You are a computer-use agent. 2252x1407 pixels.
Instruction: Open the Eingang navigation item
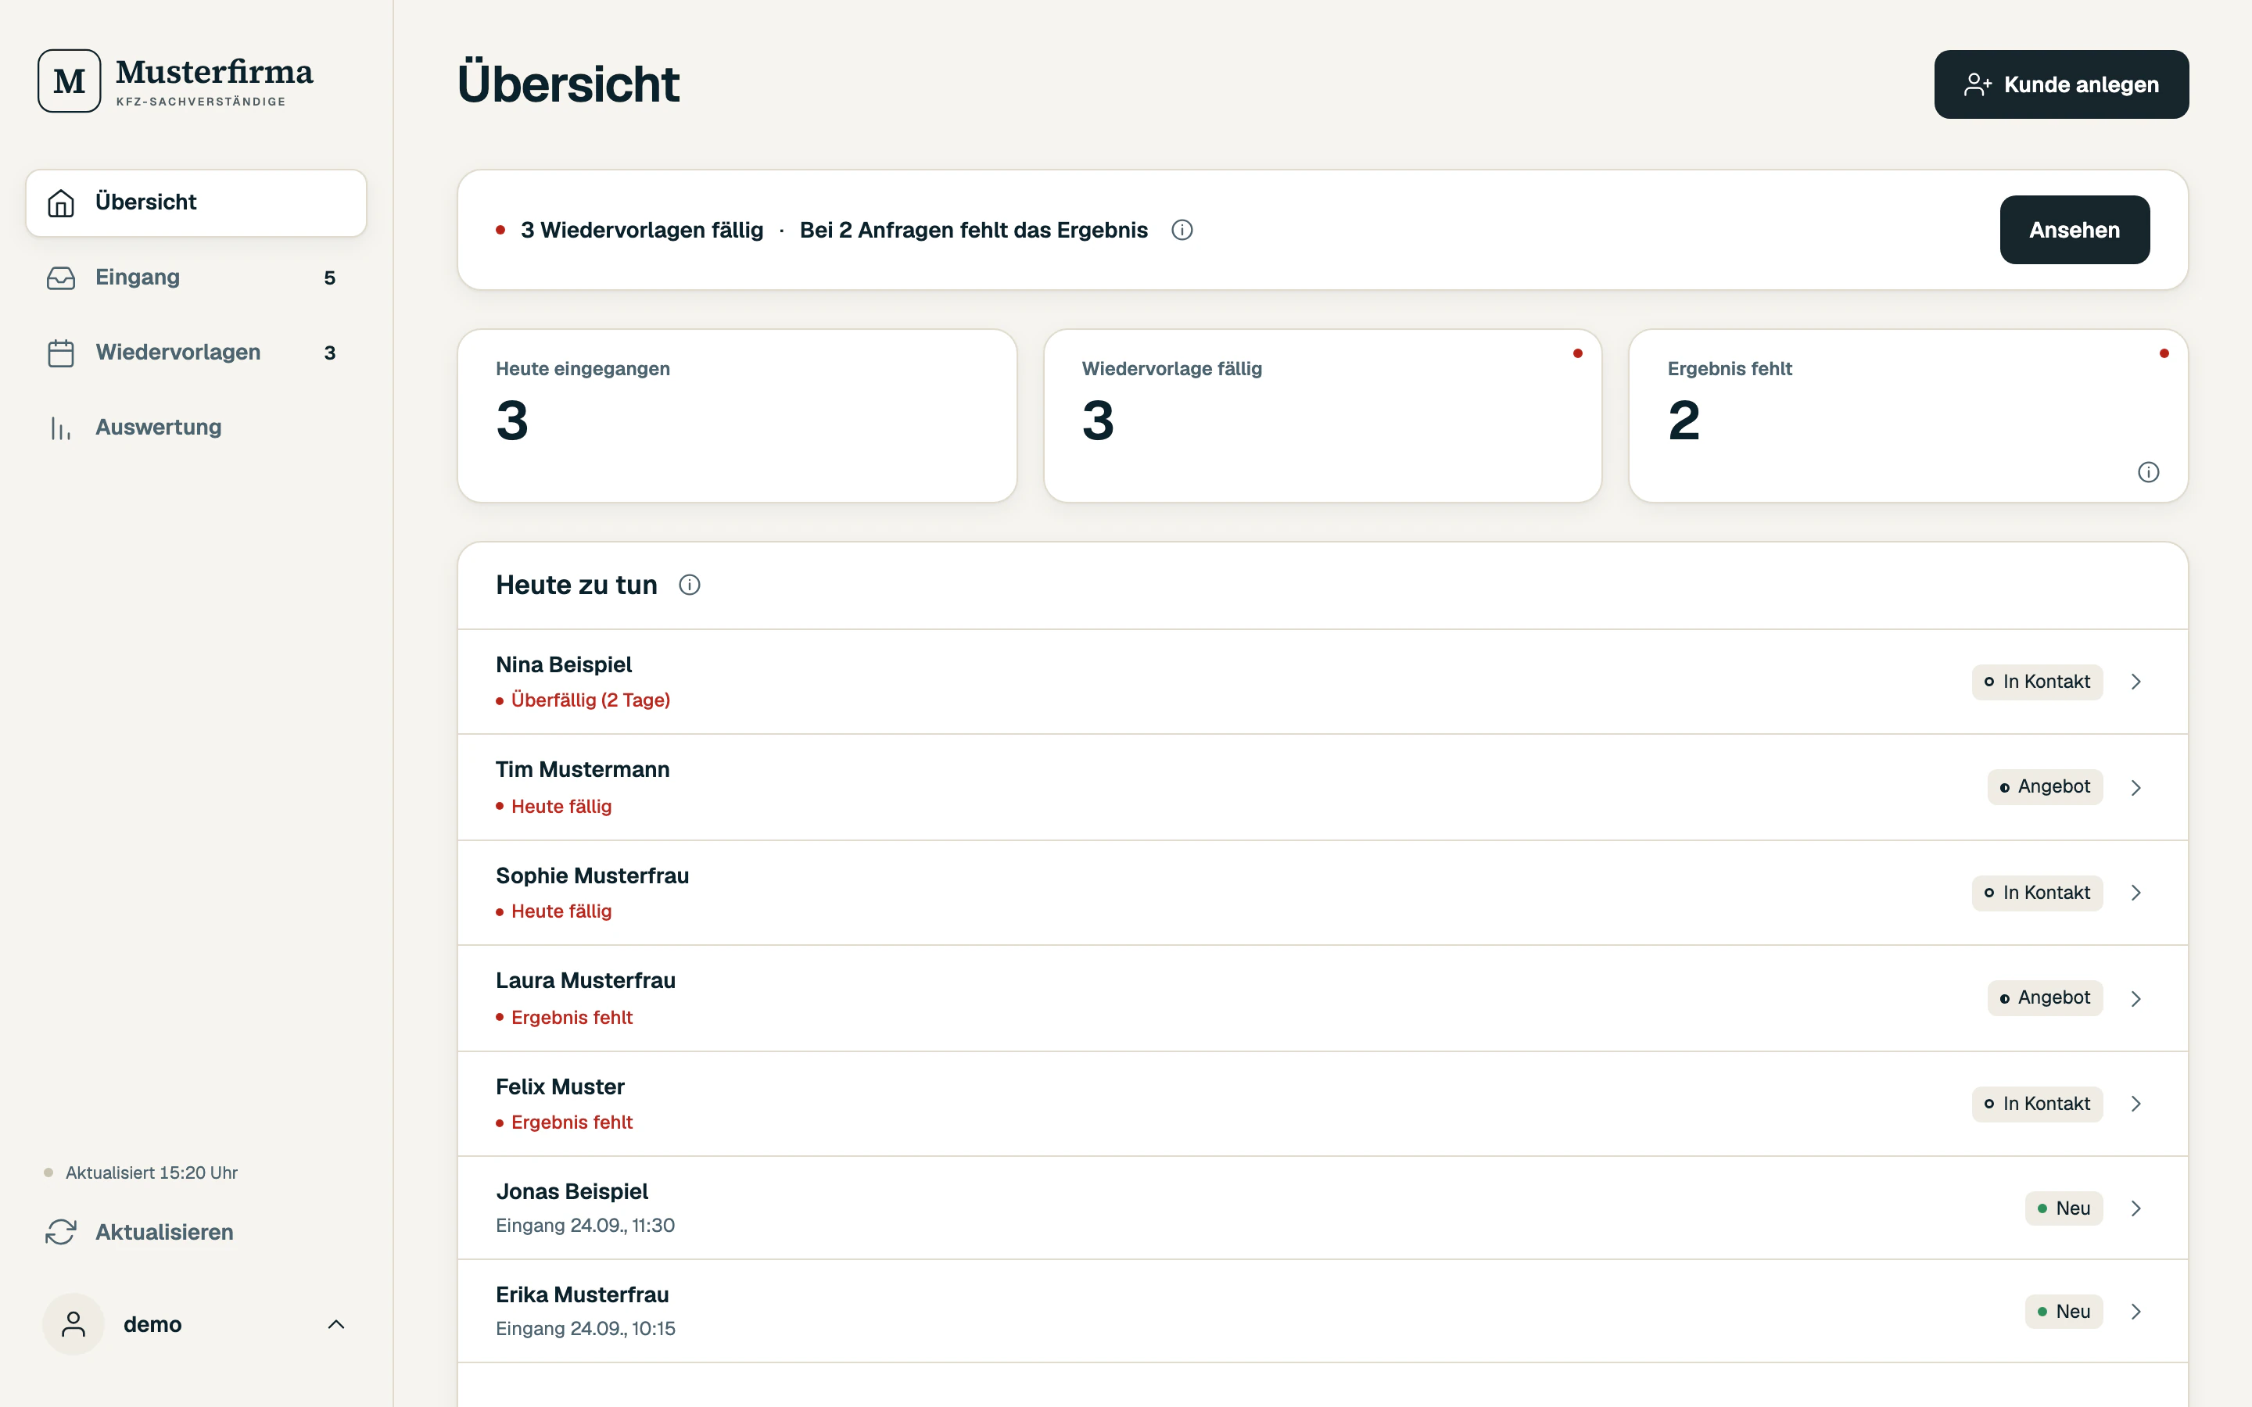(196, 278)
